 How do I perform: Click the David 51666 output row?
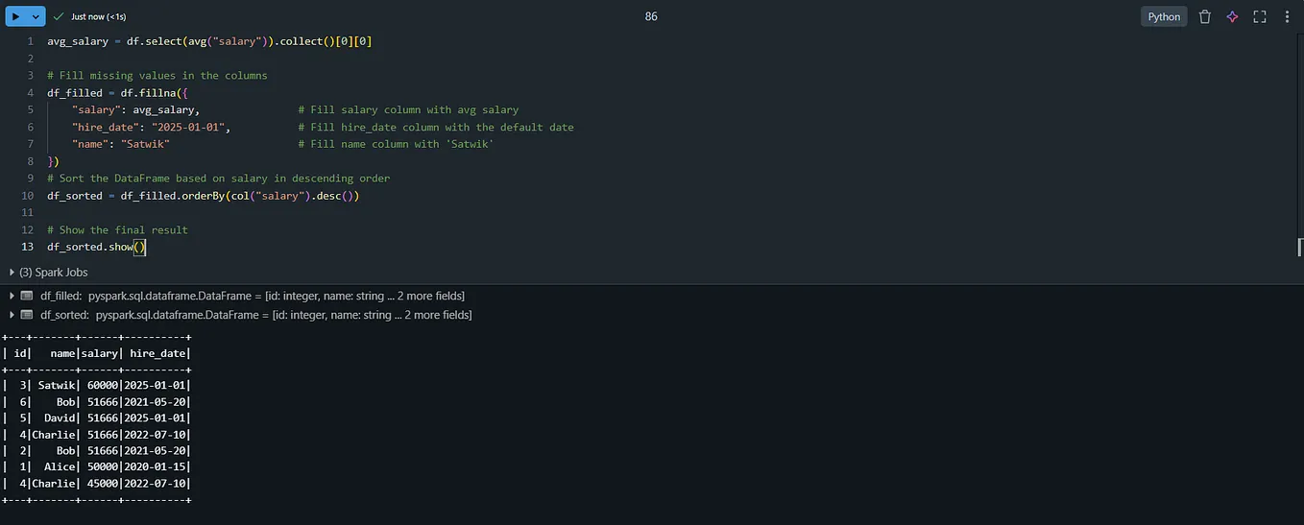96,418
